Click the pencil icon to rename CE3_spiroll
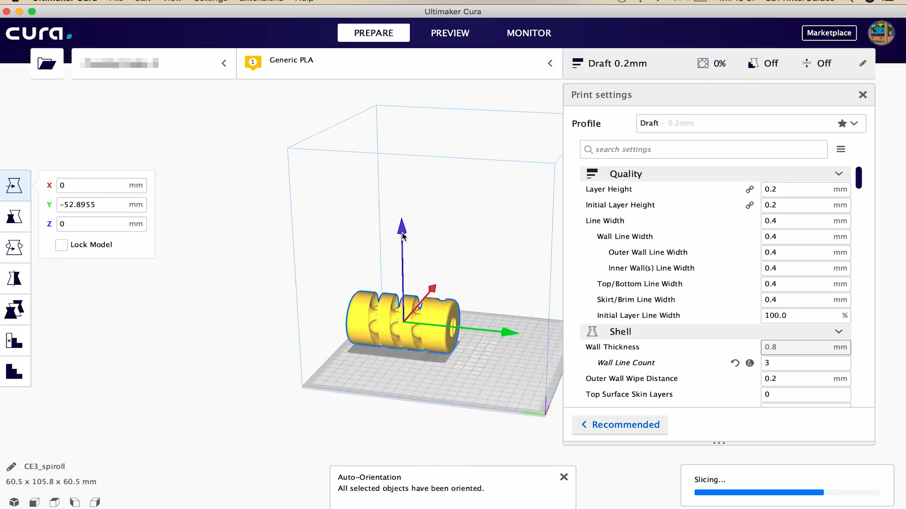The height and width of the screenshot is (509, 906). pos(11,467)
